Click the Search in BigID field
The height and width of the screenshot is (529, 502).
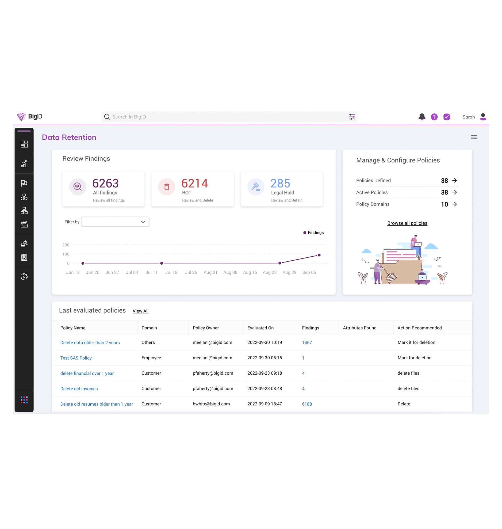point(229,117)
